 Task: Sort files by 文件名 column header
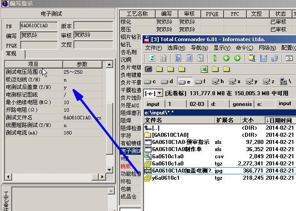[x=179, y=120]
